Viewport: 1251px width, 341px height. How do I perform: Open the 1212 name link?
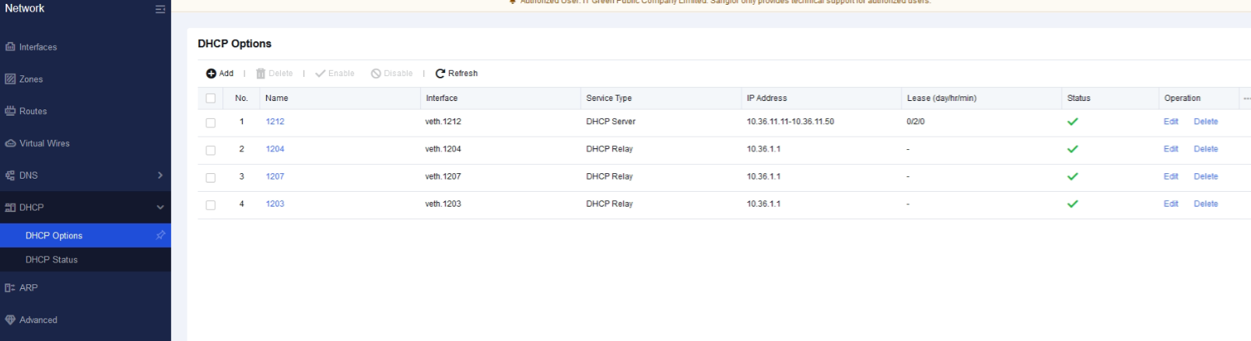[x=275, y=121]
